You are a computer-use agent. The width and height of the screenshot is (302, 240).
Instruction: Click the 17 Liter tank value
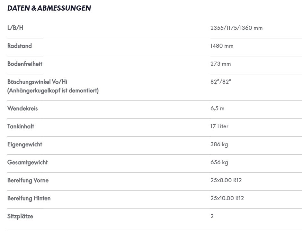(x=219, y=126)
